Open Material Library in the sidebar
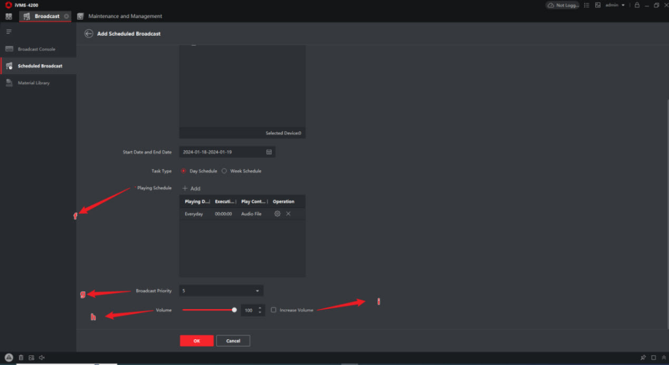669x365 pixels. tap(34, 83)
